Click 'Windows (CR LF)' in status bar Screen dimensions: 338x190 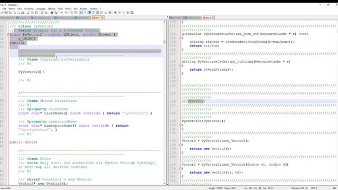[299, 188]
